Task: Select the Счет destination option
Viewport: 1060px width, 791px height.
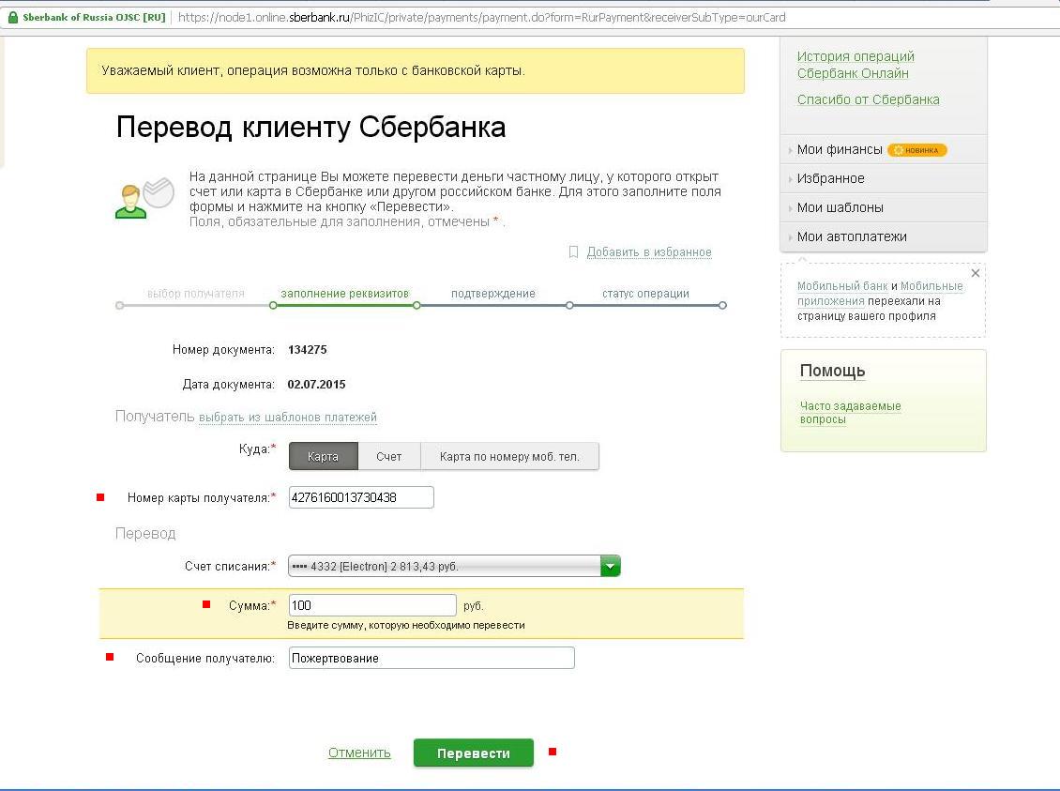Action: coord(388,456)
